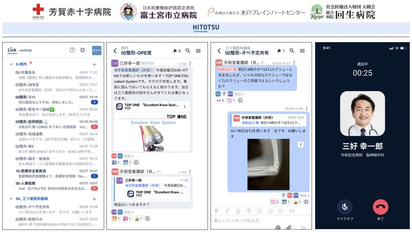Go back from the 02整形-OPE室 chat
Image resolution: width=412 pixels, height=232 pixels.
point(115,51)
